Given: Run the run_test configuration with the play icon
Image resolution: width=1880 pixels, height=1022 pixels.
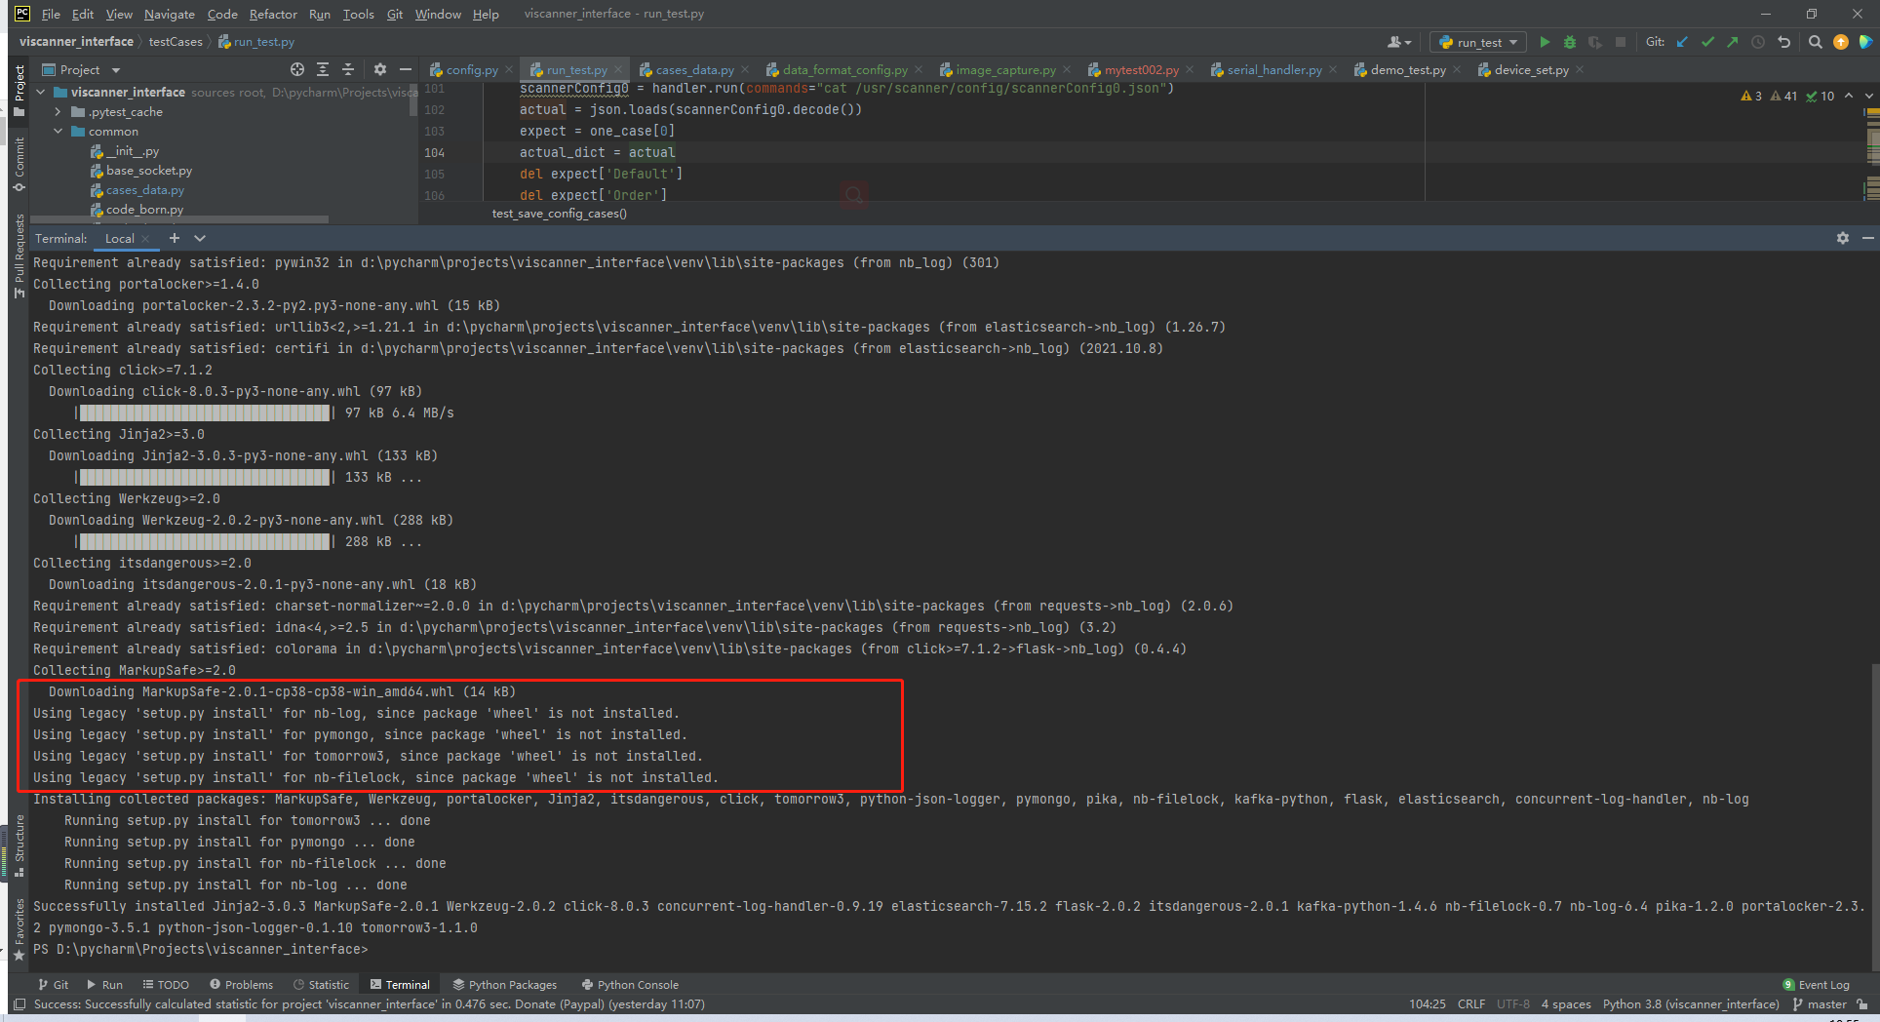Looking at the screenshot, I should [x=1545, y=42].
